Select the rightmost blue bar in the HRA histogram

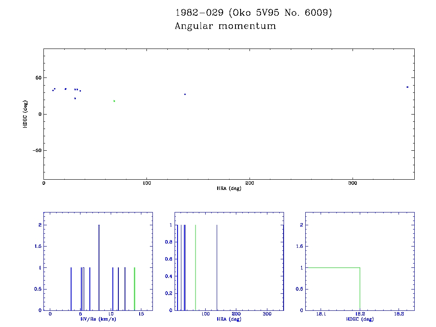[217, 267]
